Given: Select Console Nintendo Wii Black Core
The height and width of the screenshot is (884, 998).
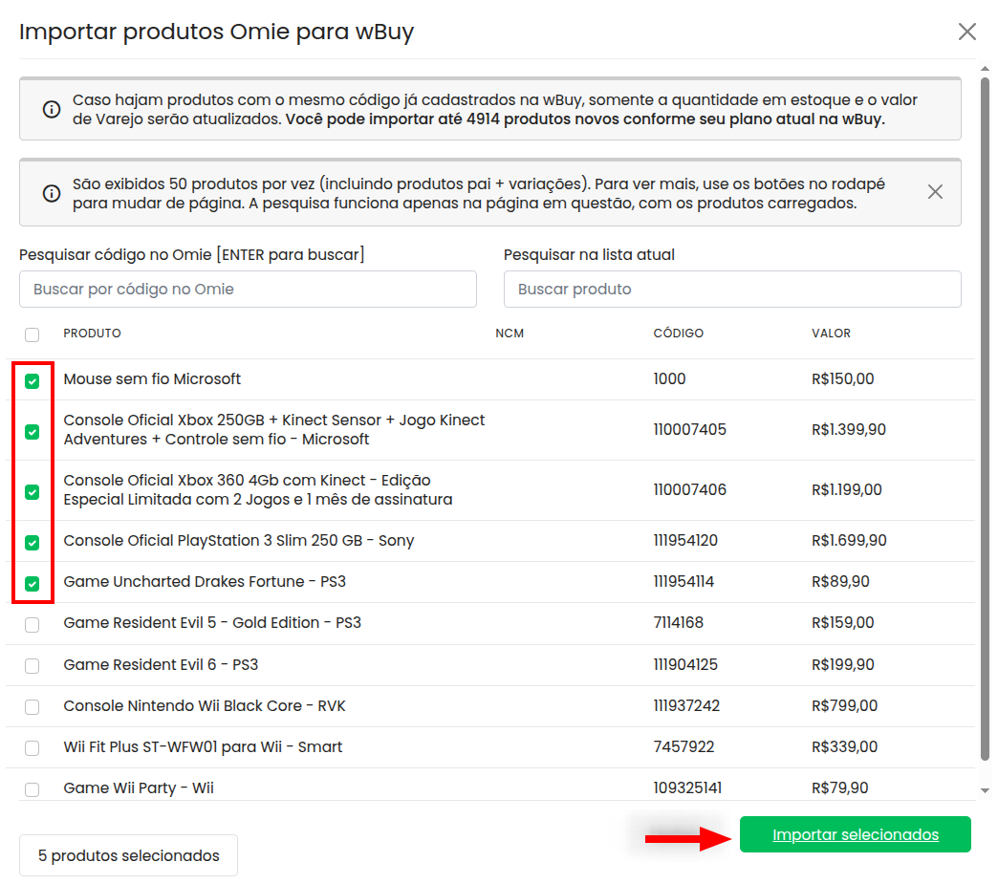Looking at the screenshot, I should pos(33,707).
